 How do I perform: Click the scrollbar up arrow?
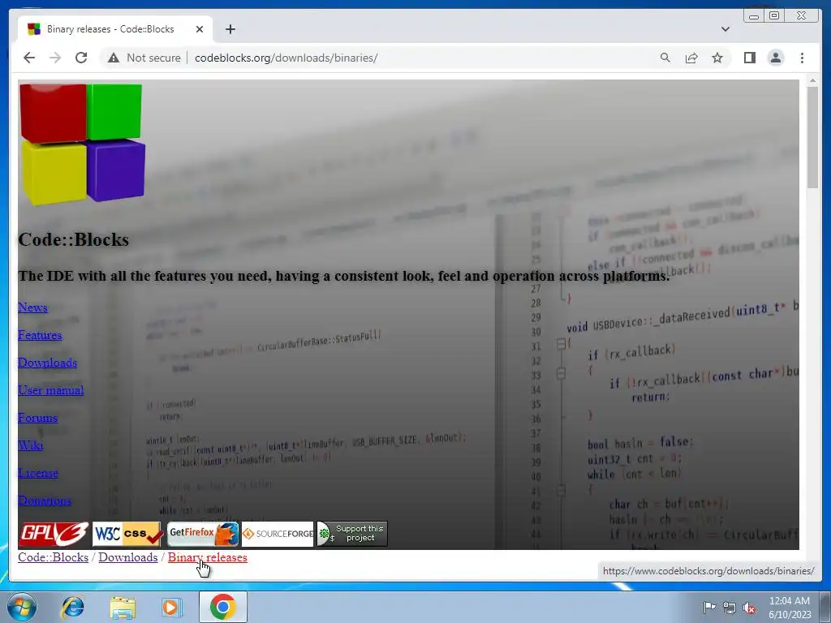(x=812, y=80)
